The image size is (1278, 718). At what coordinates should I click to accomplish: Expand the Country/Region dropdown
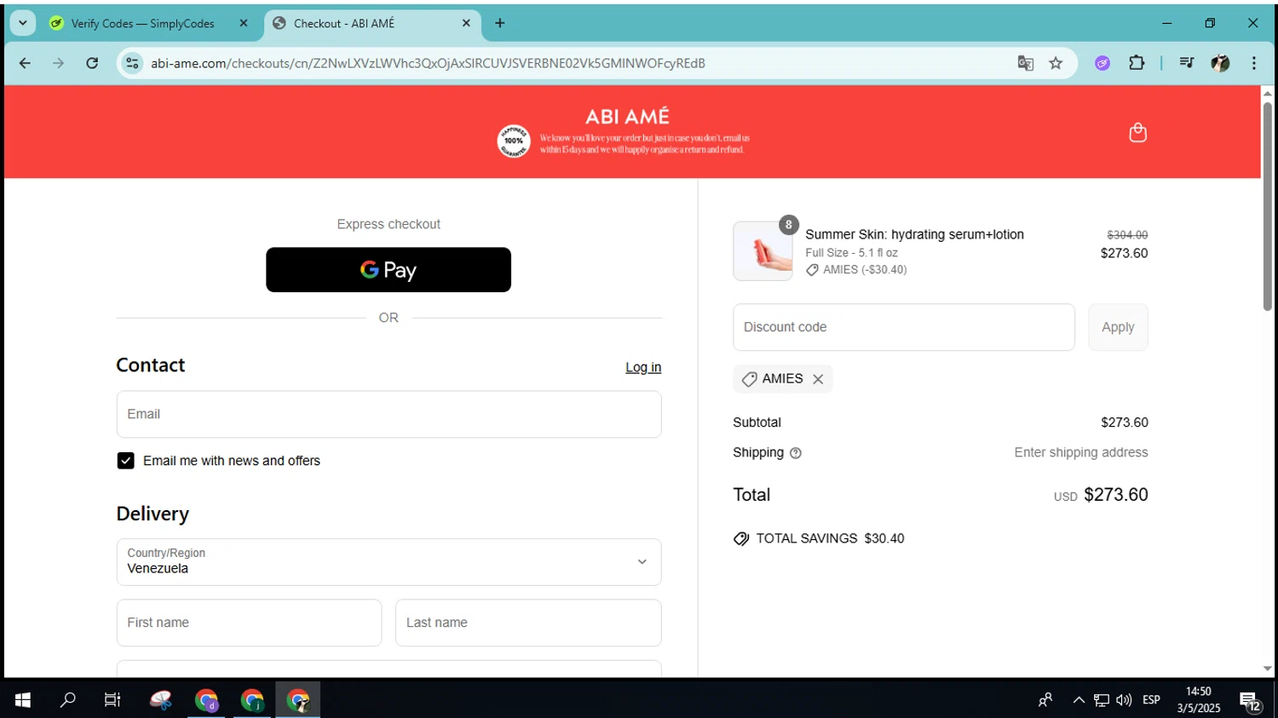[x=389, y=562]
